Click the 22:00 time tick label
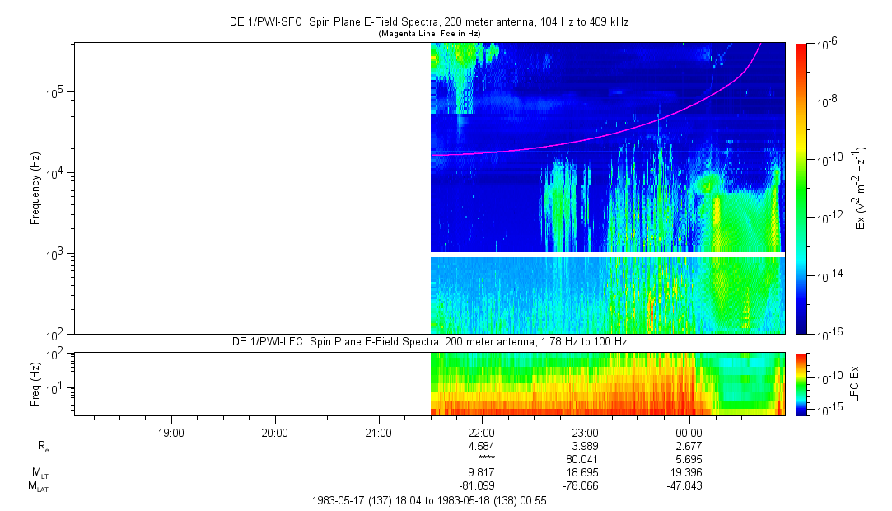 point(481,433)
